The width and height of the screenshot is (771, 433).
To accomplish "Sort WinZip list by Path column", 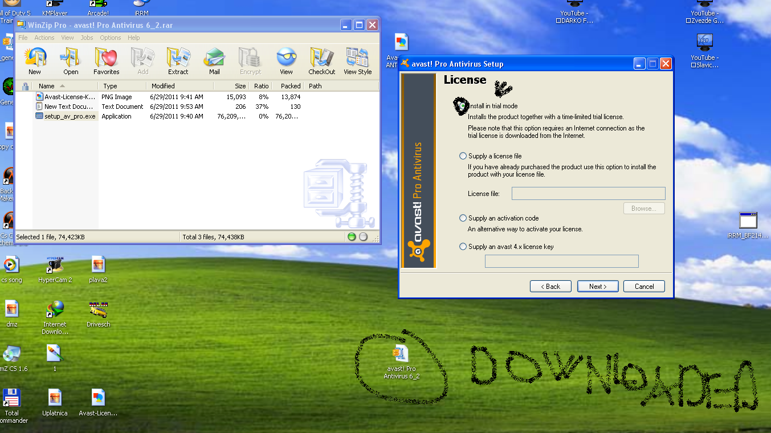I will (341, 86).
